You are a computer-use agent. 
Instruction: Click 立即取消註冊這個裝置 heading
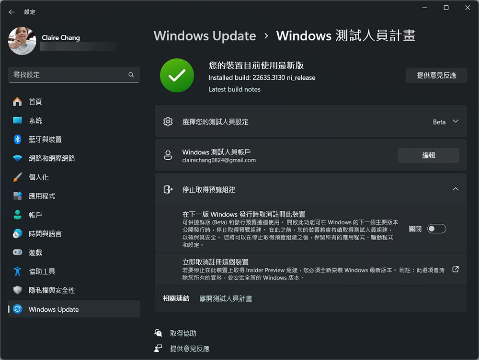[216, 262]
